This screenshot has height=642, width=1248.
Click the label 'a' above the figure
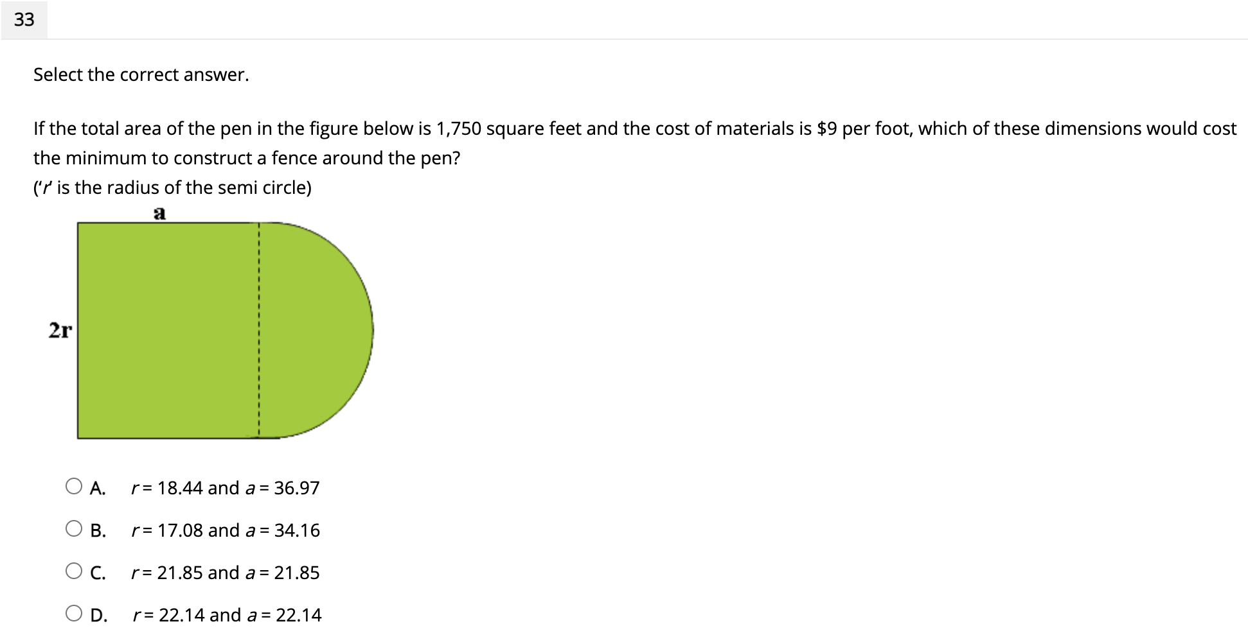coord(159,214)
